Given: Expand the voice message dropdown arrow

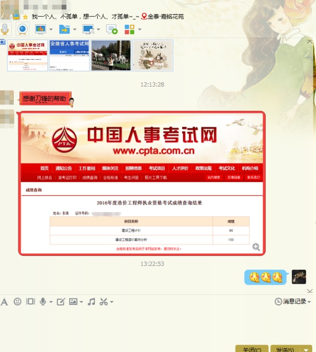Looking at the screenshot, I should pos(51,302).
